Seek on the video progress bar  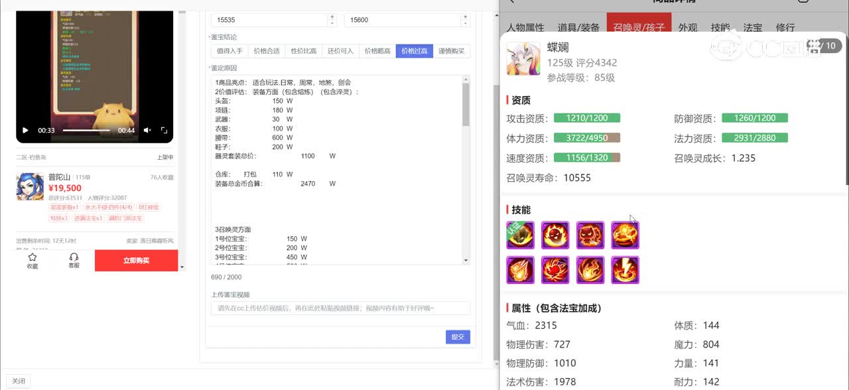(86, 131)
